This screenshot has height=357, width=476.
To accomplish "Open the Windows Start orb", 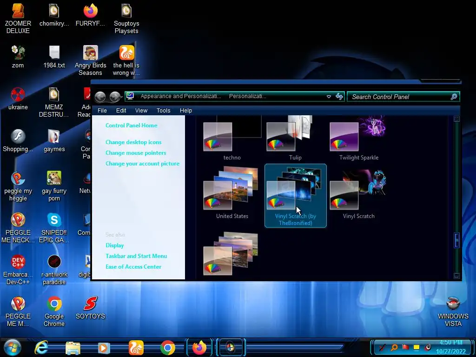I will point(13,348).
